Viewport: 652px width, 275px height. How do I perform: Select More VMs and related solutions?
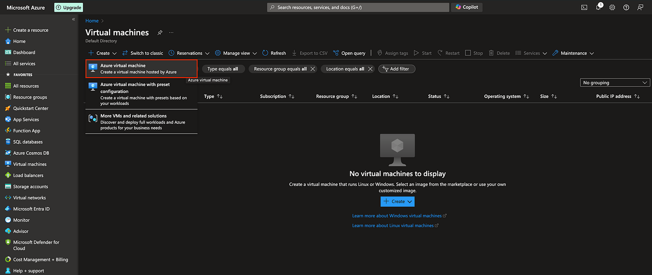pyautogui.click(x=141, y=122)
